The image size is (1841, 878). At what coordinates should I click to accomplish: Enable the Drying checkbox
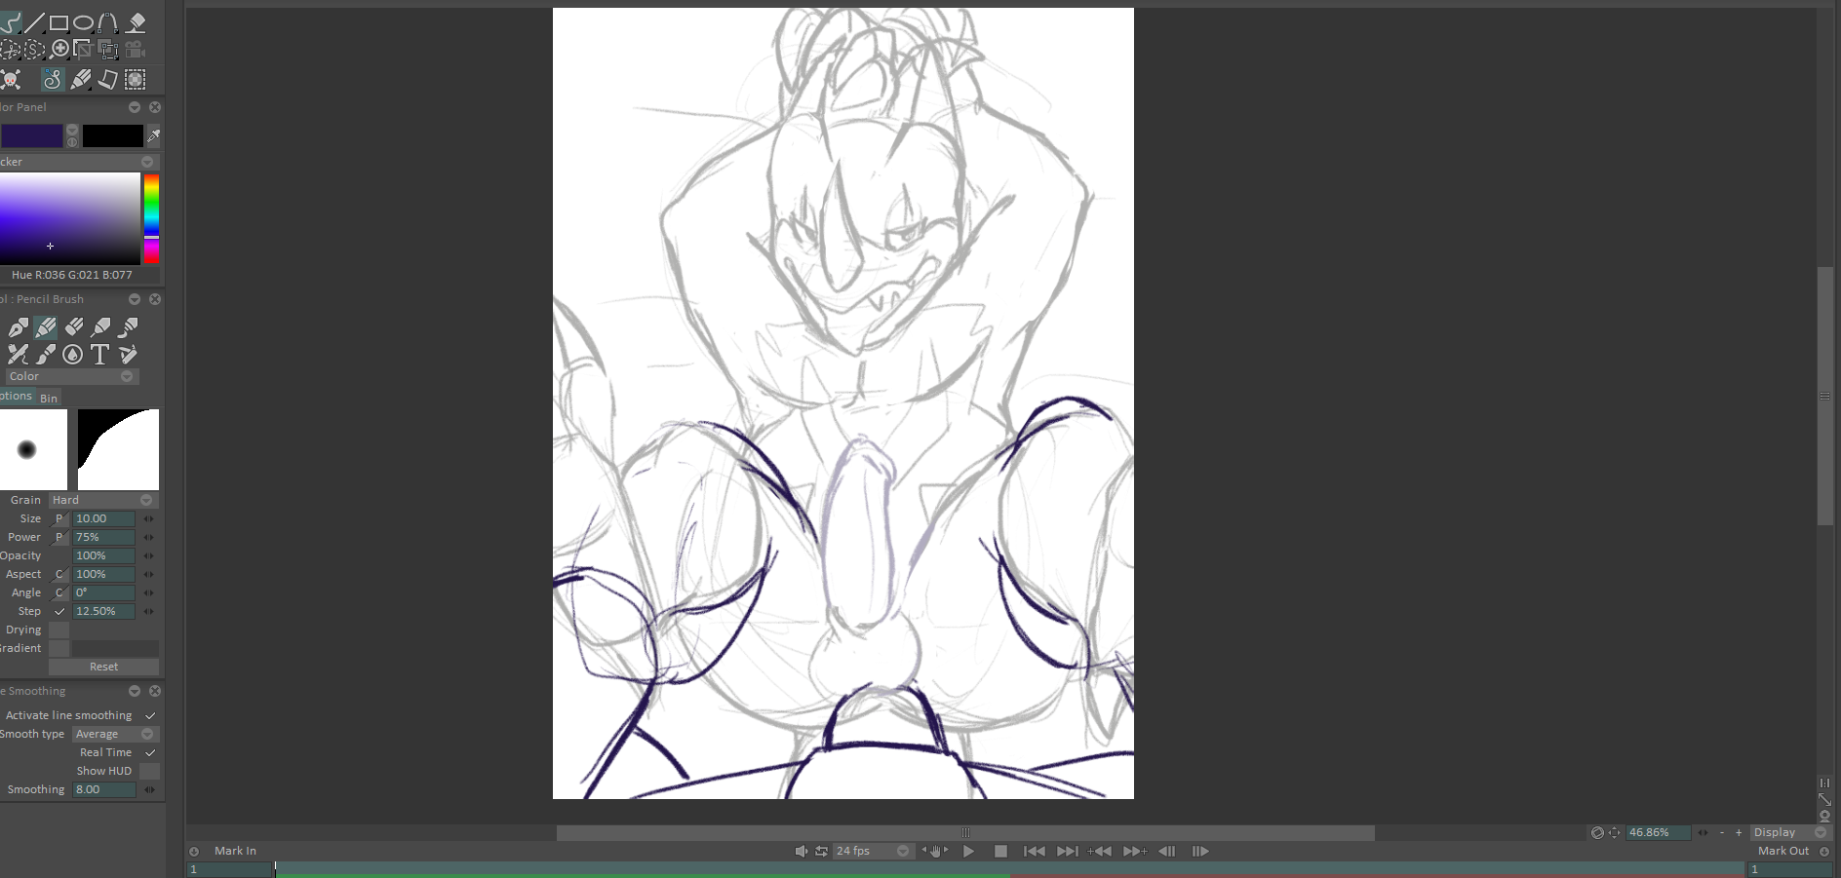(x=59, y=630)
